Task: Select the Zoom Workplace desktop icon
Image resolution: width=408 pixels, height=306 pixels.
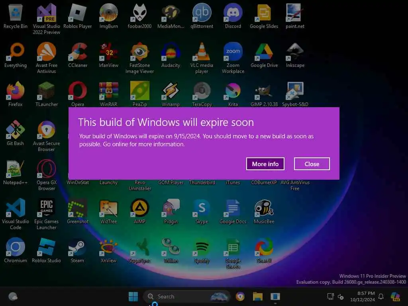Action: point(233,58)
